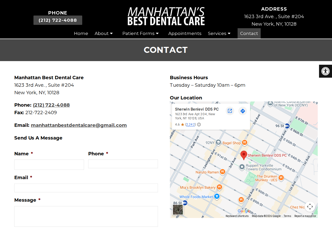The height and width of the screenshot is (233, 332).
Task: Focus the Email input field
Action: [86, 188]
